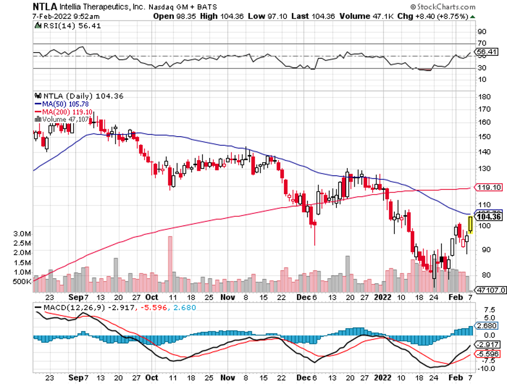Image resolution: width=507 pixels, height=384 pixels.
Task: Click the 7-Feb-2022 9:52am timestamp
Action: tap(66, 16)
